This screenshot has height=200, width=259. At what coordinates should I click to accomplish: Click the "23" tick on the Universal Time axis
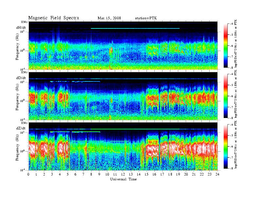point(209,175)
